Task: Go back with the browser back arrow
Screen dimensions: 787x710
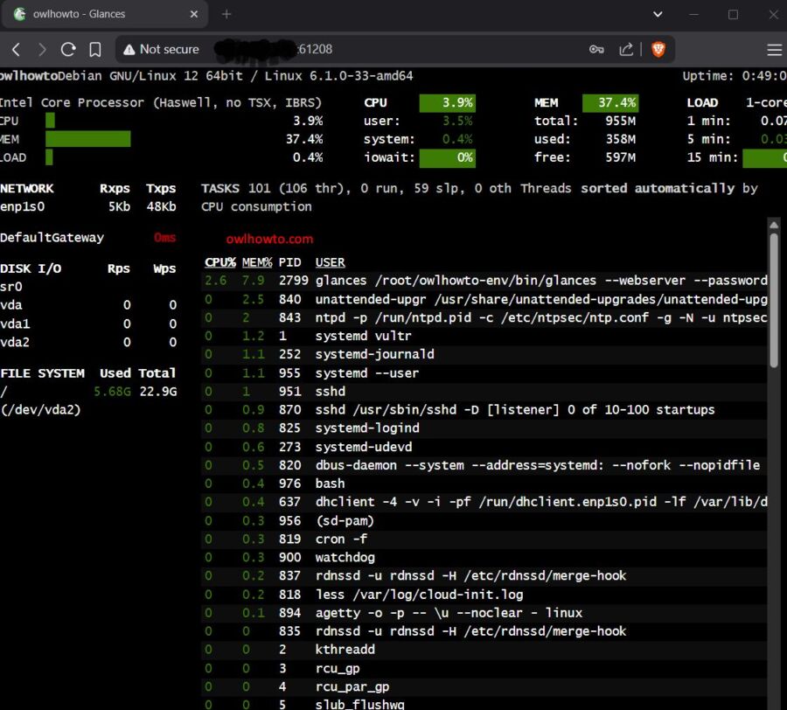Action: [16, 49]
